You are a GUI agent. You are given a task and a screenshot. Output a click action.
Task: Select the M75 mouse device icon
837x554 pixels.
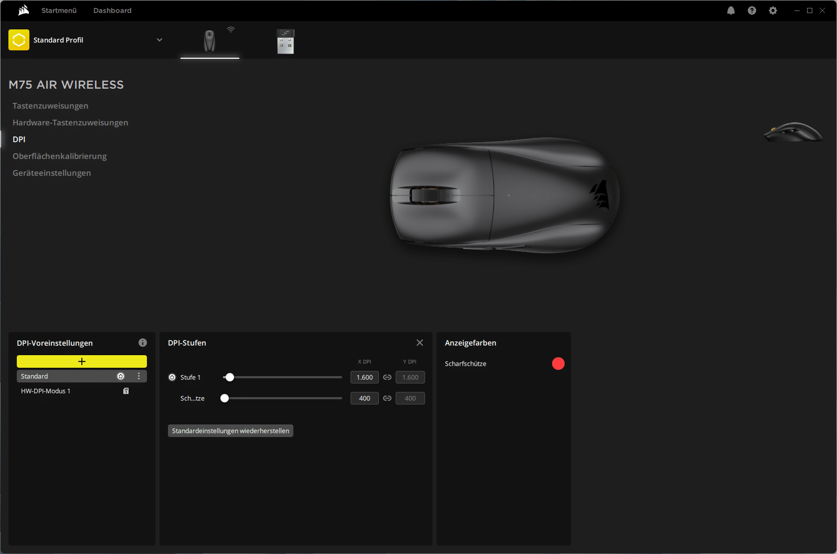pos(209,41)
